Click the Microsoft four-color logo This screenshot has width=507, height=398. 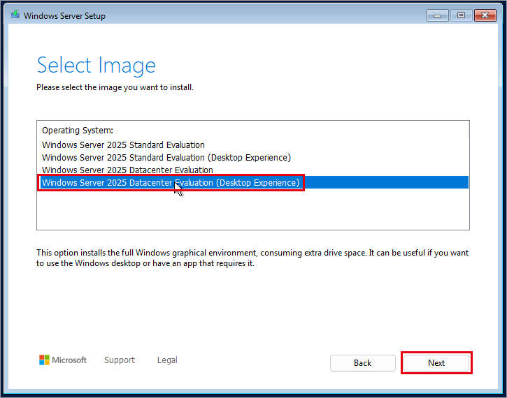click(x=44, y=360)
